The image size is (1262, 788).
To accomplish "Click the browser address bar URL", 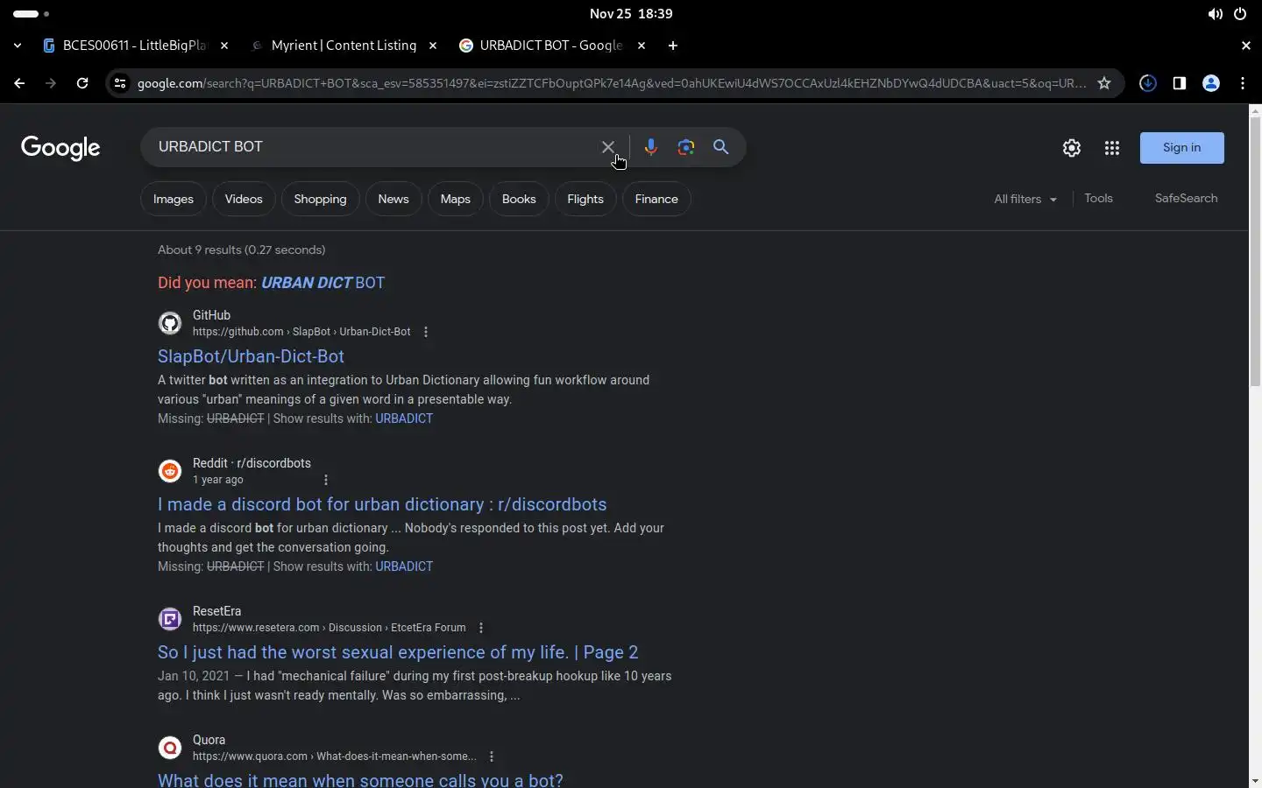I will click(x=612, y=83).
